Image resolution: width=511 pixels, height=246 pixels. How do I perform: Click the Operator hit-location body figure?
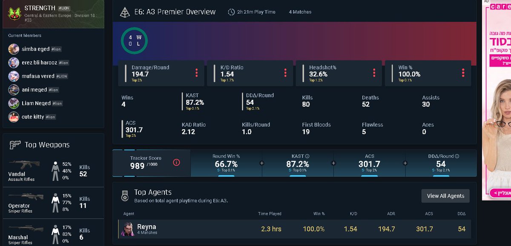(55, 203)
